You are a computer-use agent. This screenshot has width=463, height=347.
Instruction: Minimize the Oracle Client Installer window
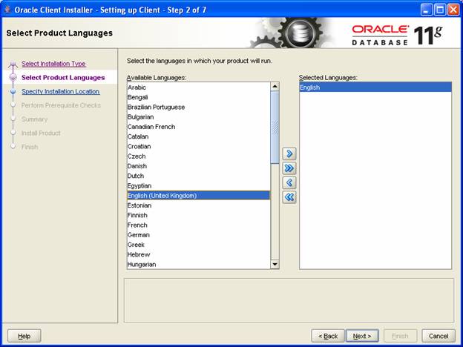[426, 10]
